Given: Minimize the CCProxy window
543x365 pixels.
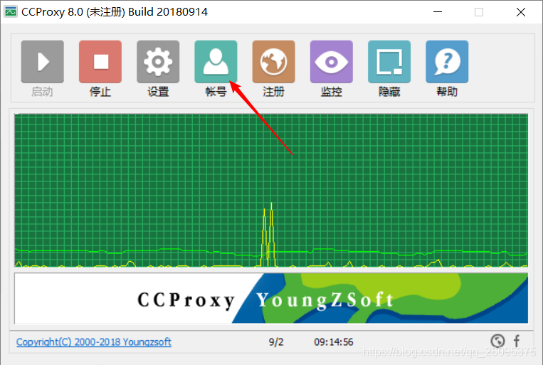Looking at the screenshot, I should [438, 12].
